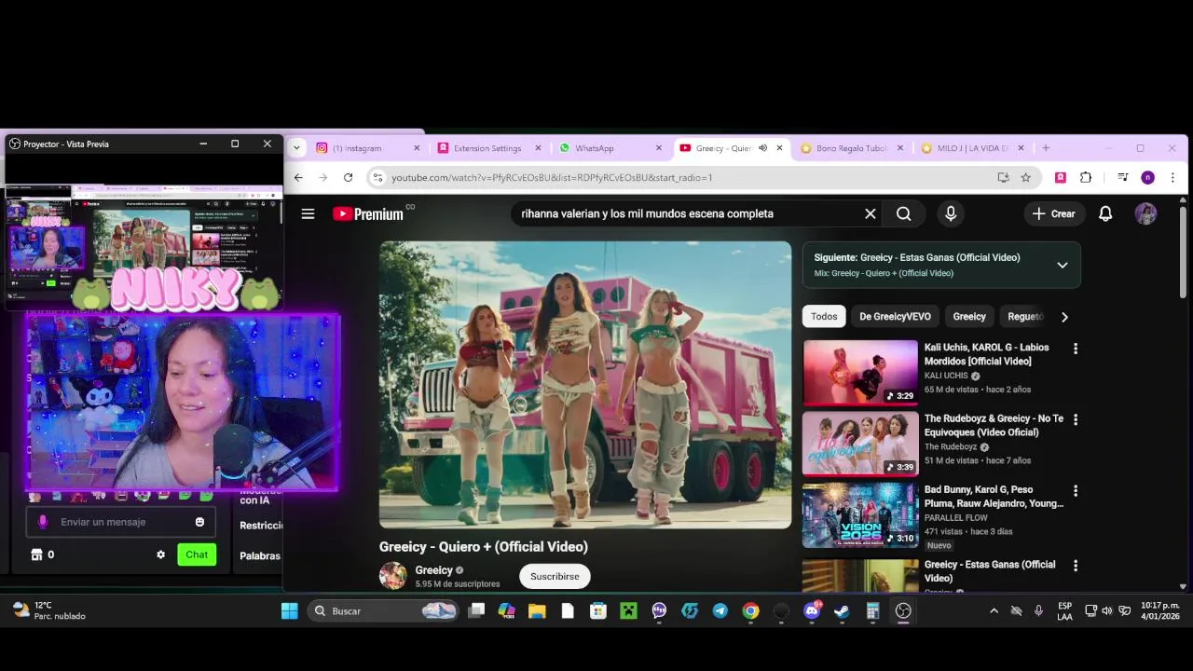The width and height of the screenshot is (1193, 671).
Task: Click the Suscribirse button
Action: click(x=555, y=576)
